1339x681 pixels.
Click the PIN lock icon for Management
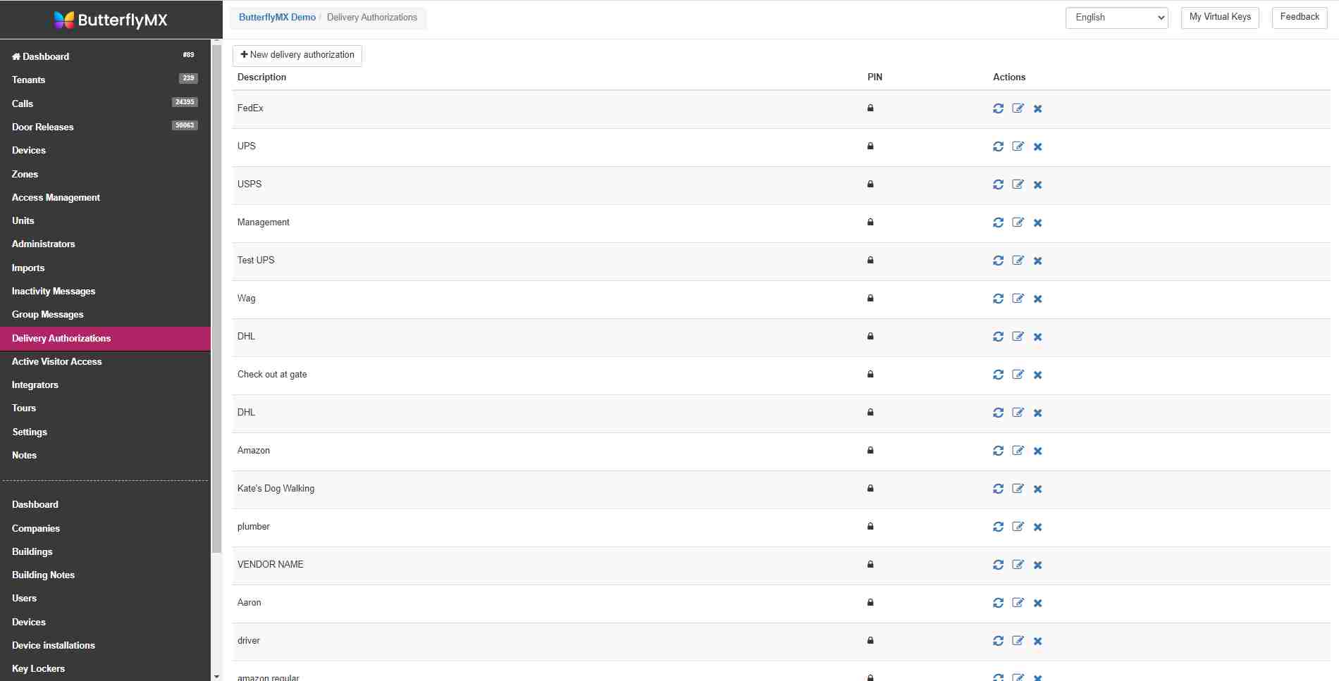[870, 222]
